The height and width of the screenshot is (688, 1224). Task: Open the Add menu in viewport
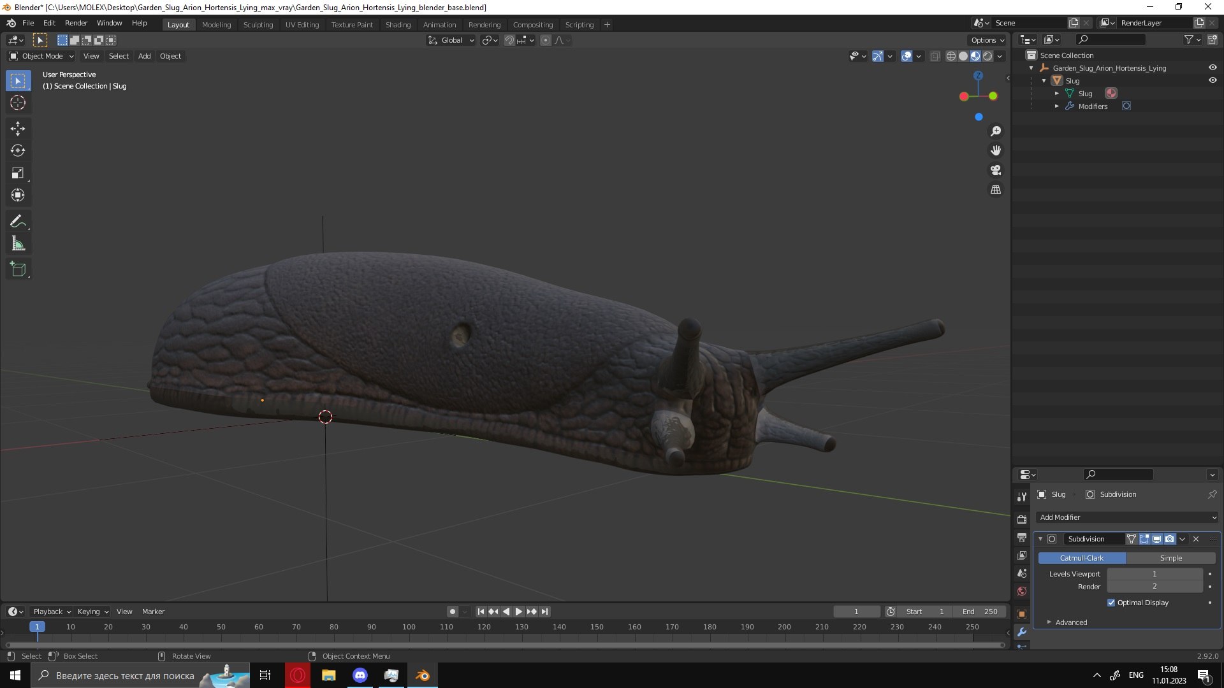click(145, 56)
